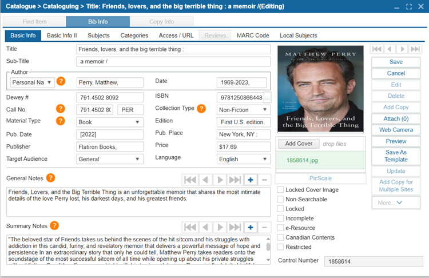Image resolution: width=429 pixels, height=278 pixels.
Task: Open help for Author type
Action: 61,81
